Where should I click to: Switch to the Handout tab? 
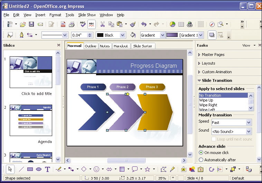coord(121,46)
